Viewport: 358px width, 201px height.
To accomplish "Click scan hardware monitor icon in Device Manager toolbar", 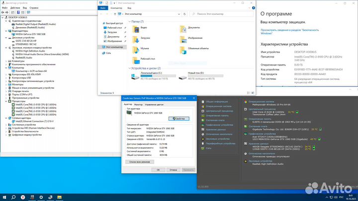I will pos(28,12).
